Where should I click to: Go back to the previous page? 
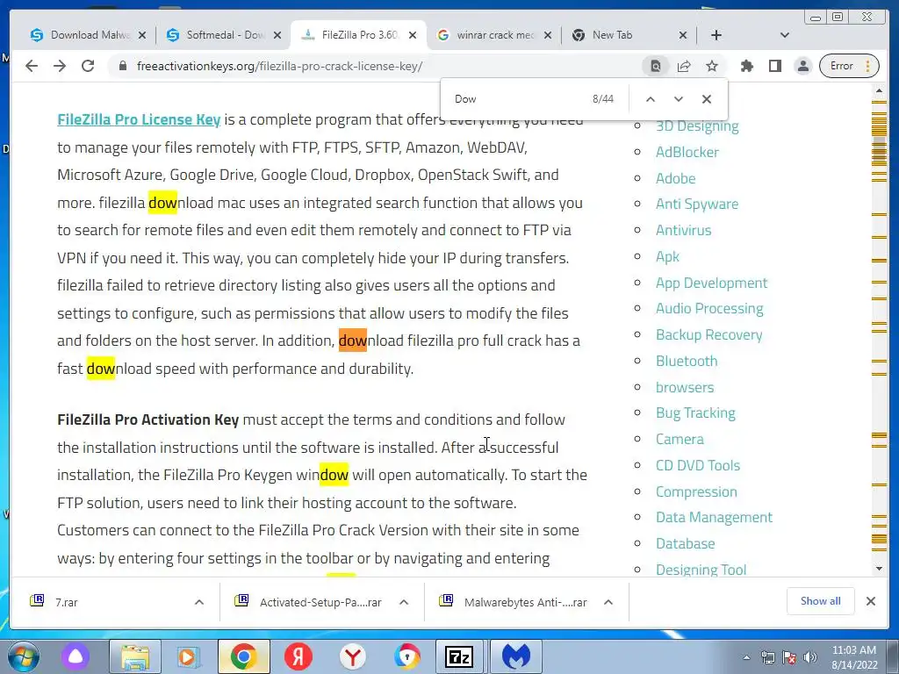[x=32, y=66]
